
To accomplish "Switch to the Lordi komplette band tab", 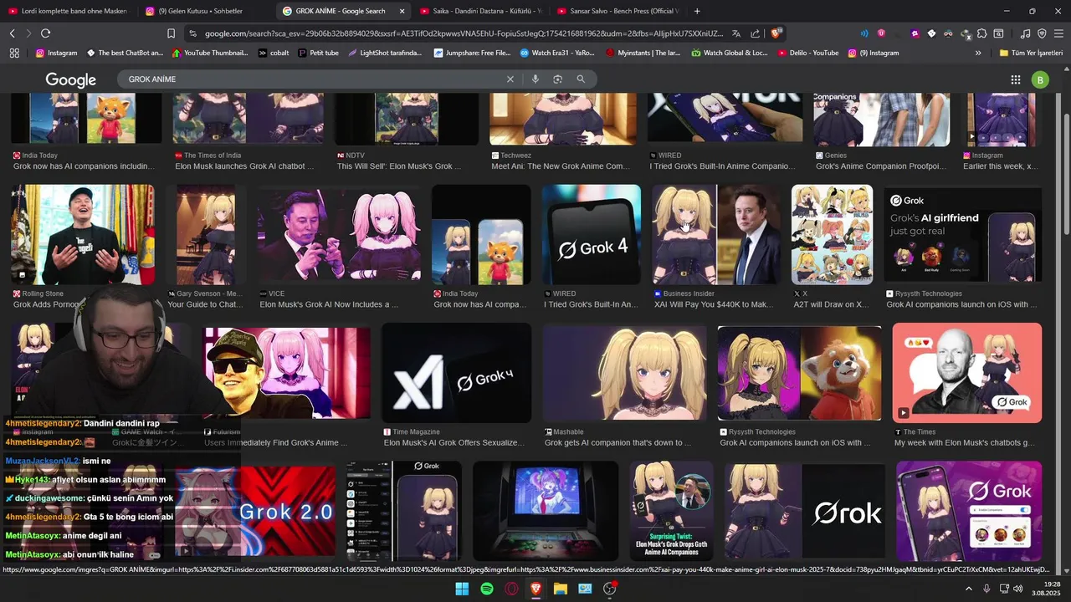I will 68,11.
